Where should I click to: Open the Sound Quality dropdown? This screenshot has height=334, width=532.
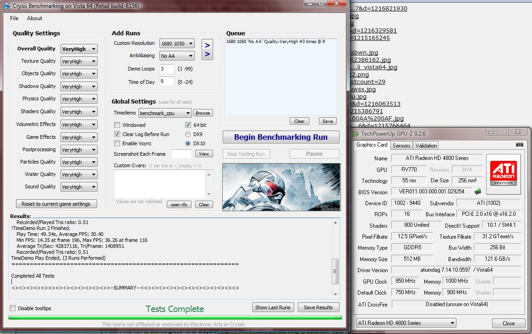(x=79, y=187)
